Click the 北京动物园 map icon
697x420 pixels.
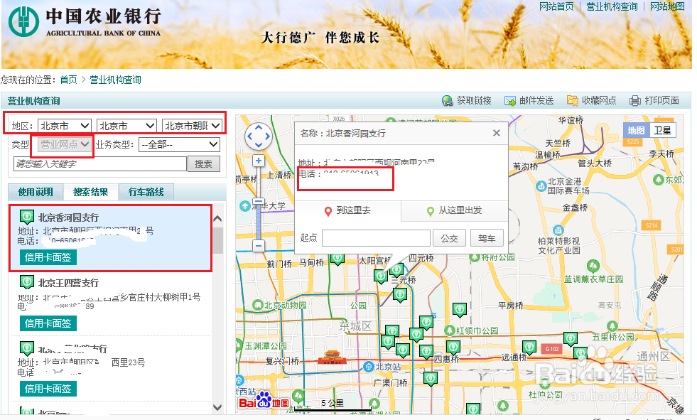click(257, 305)
